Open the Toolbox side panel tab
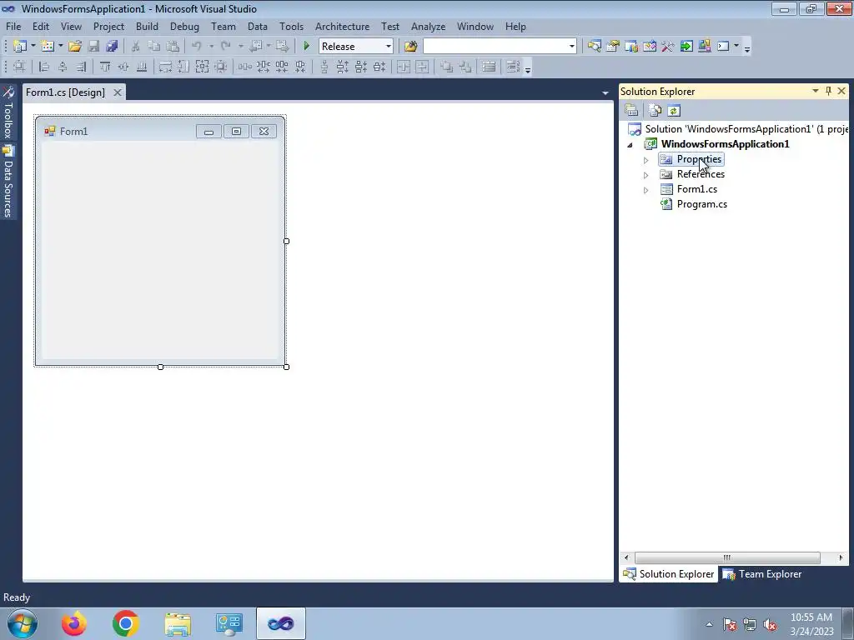 8,113
